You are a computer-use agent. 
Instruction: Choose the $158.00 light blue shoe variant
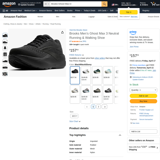(108, 75)
